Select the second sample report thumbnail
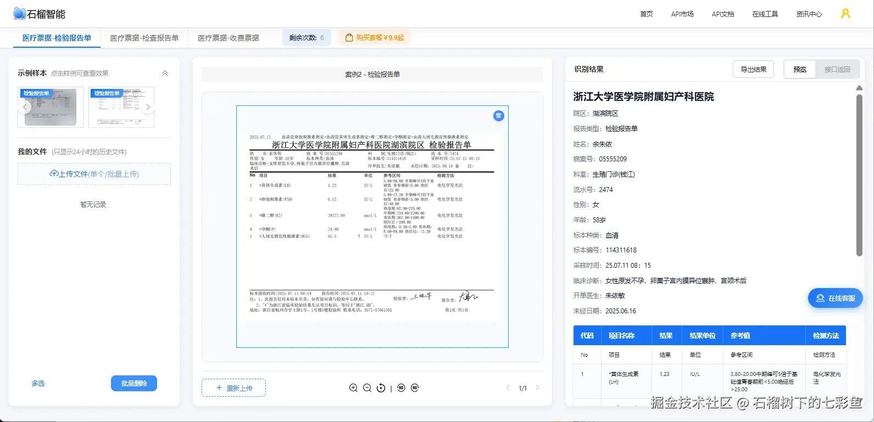 pyautogui.click(x=121, y=107)
